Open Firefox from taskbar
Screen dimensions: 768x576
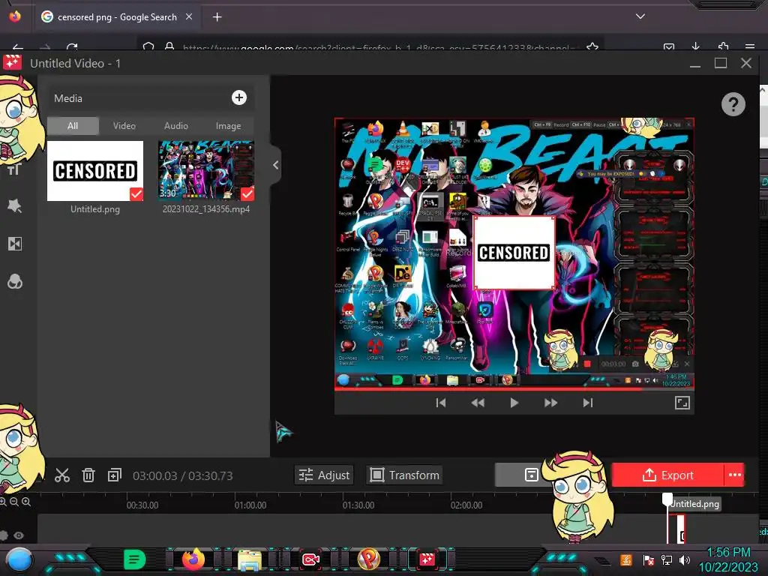193,559
